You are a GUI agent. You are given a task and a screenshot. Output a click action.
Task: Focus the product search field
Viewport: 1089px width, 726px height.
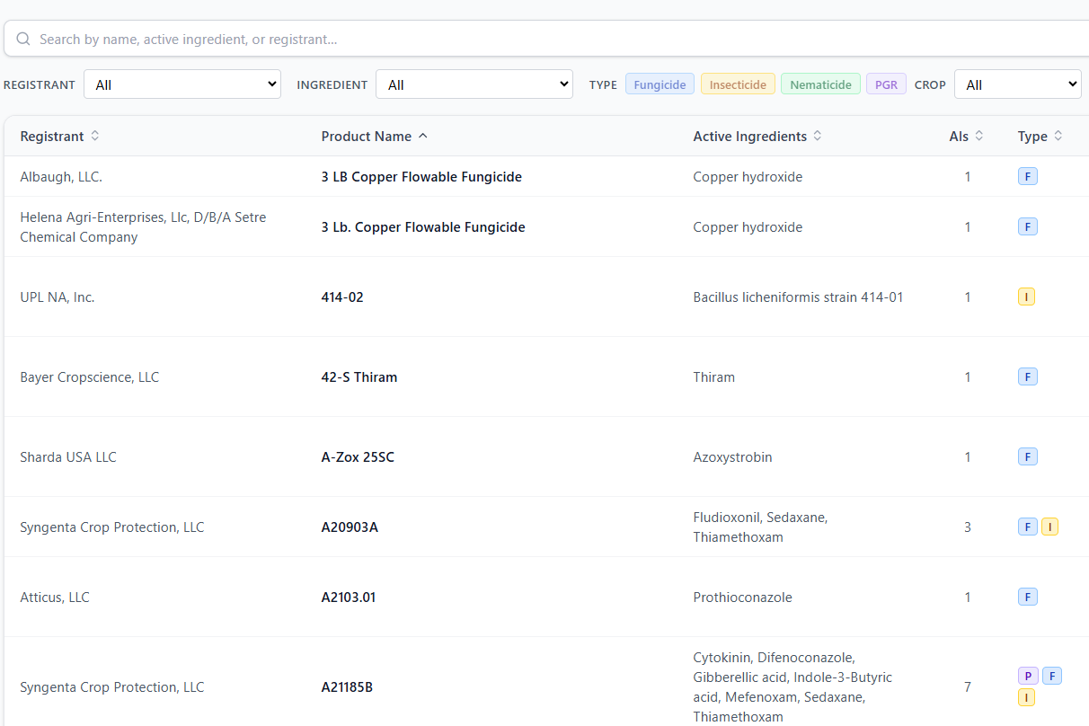tap(546, 40)
